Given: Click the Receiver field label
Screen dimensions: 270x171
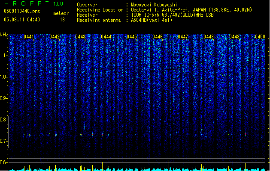Looking at the screenshot, I should point(87,15).
